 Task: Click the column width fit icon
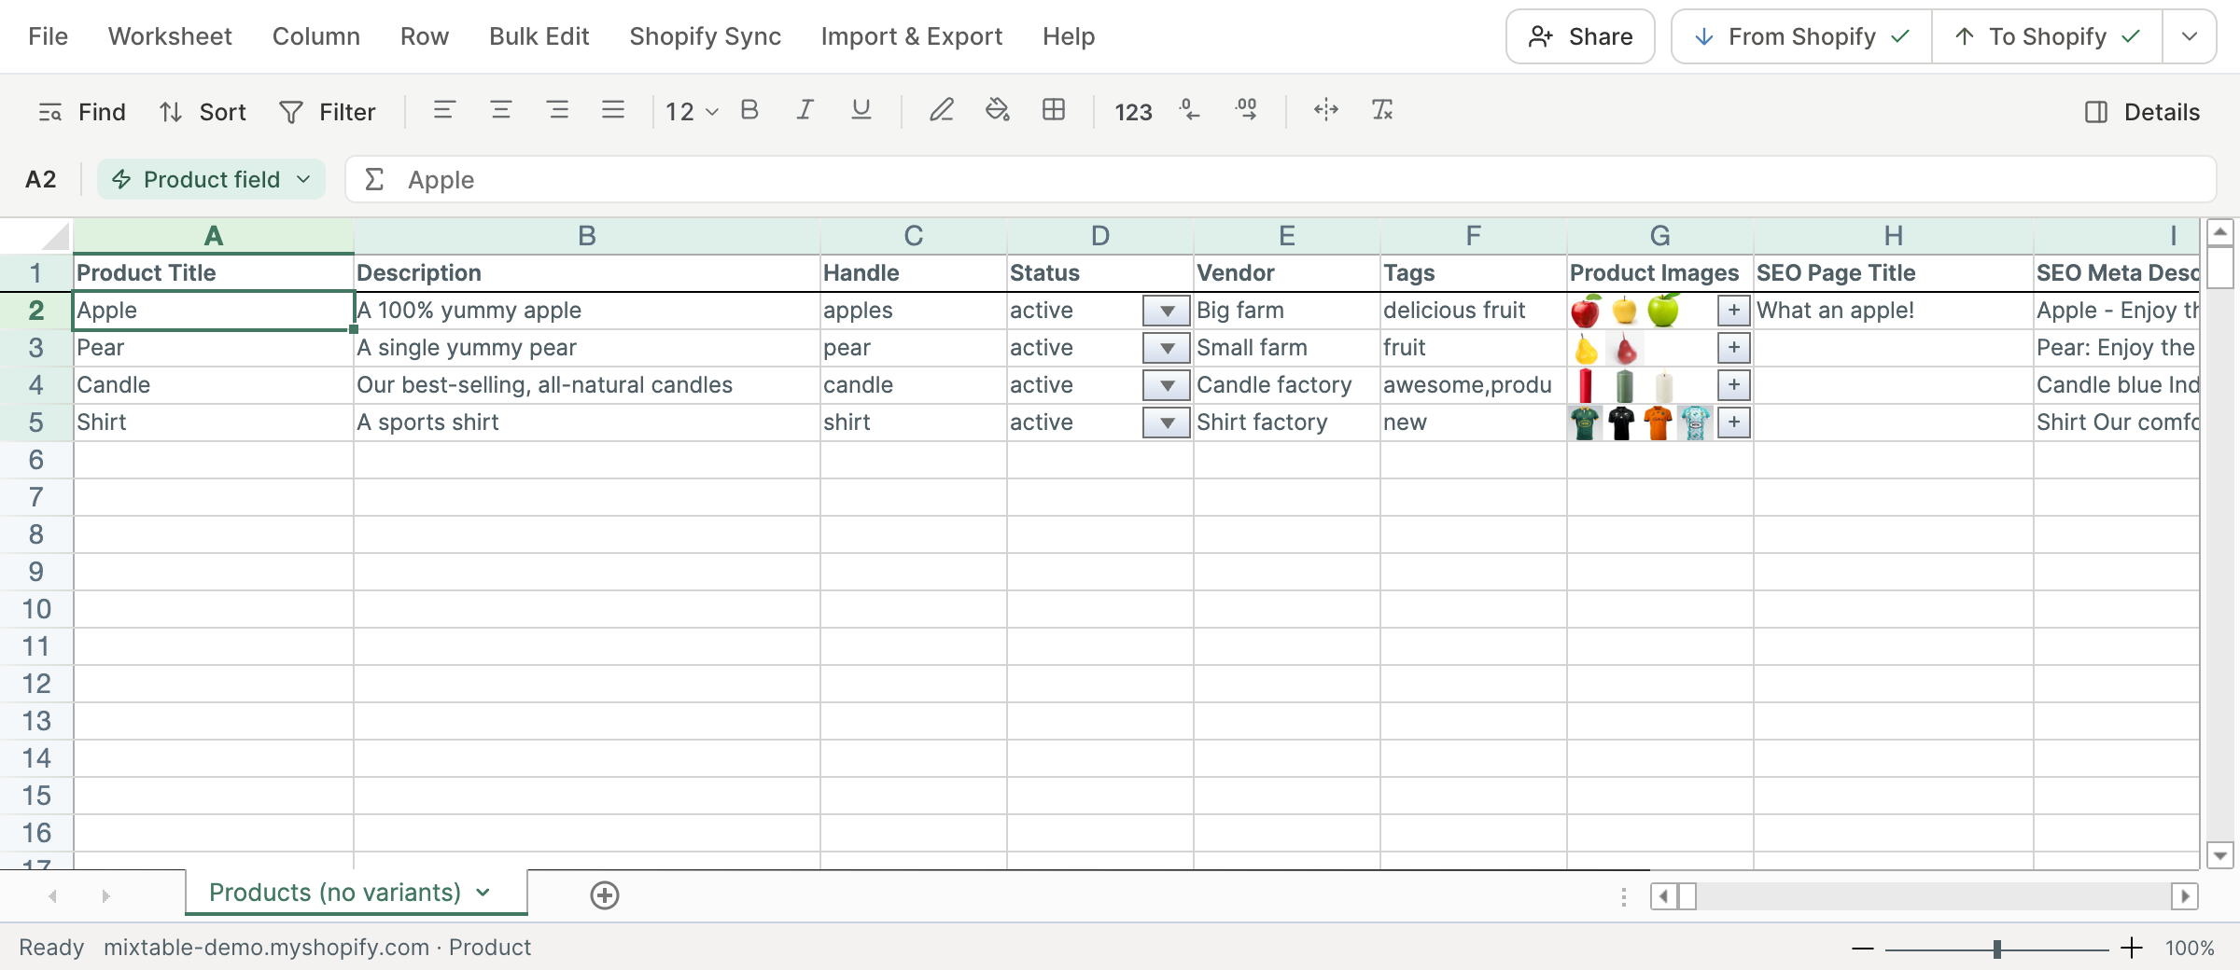pos(1326,111)
